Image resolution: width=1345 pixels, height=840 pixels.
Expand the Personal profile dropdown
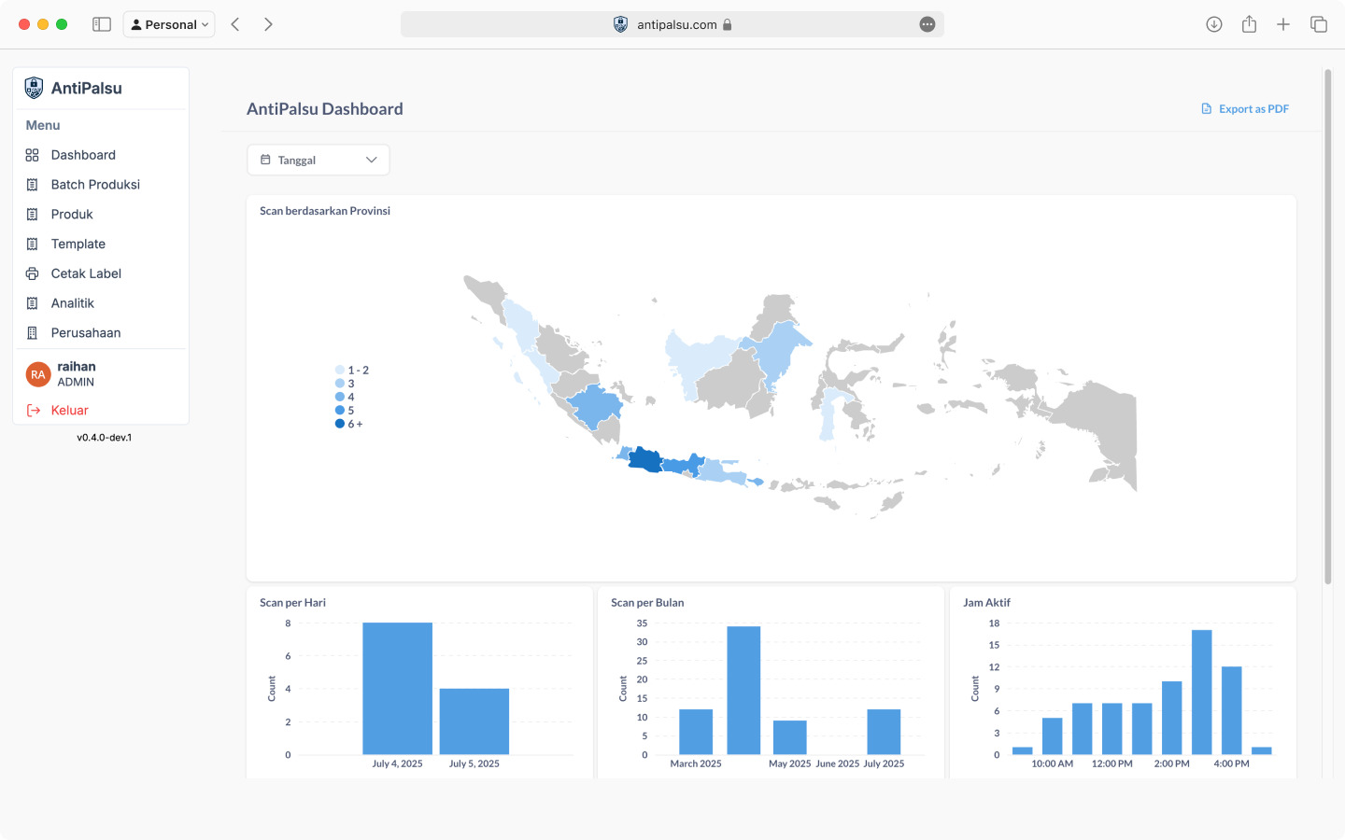pos(169,24)
